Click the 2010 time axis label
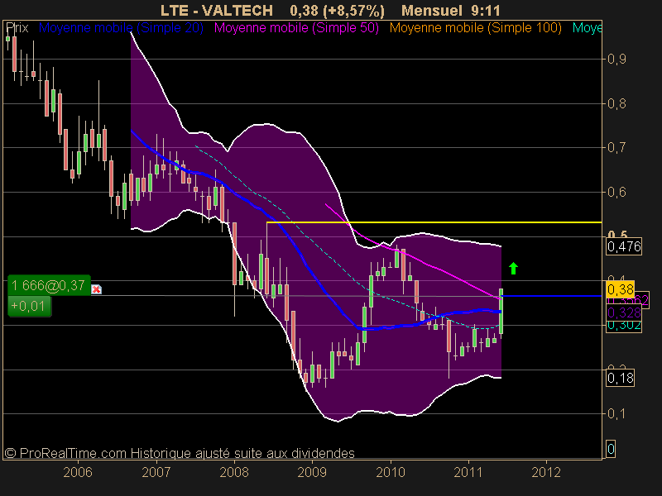 tap(391, 472)
